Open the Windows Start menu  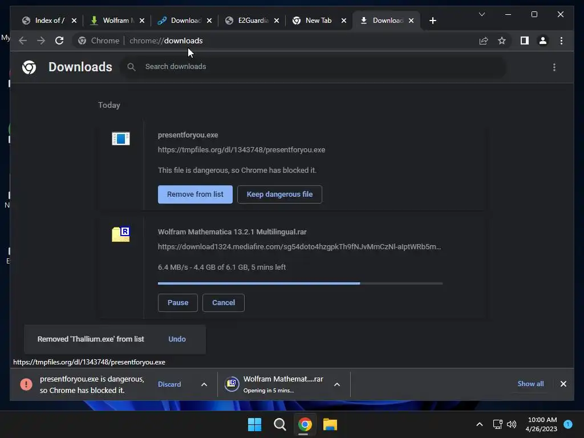255,424
